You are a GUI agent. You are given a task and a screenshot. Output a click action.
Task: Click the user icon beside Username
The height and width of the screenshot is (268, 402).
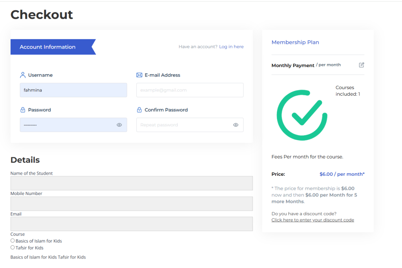click(23, 75)
